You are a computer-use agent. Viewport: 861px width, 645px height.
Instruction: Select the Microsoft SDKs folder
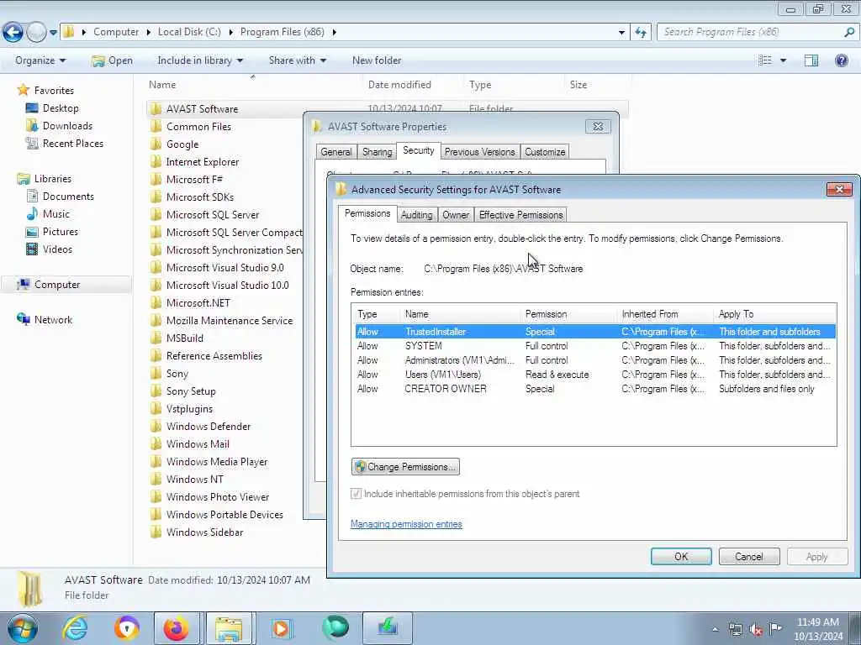[x=200, y=197]
